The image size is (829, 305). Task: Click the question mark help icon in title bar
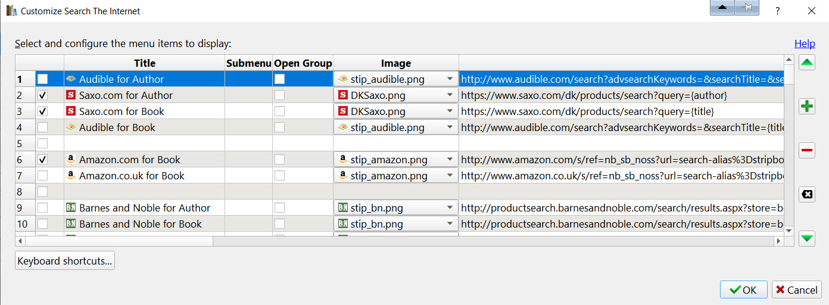(778, 11)
